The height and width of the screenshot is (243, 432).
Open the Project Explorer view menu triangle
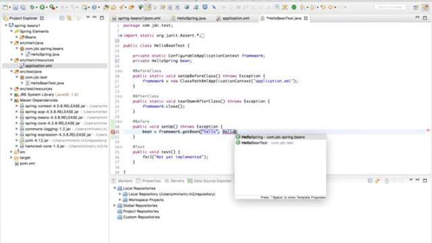[88, 18]
